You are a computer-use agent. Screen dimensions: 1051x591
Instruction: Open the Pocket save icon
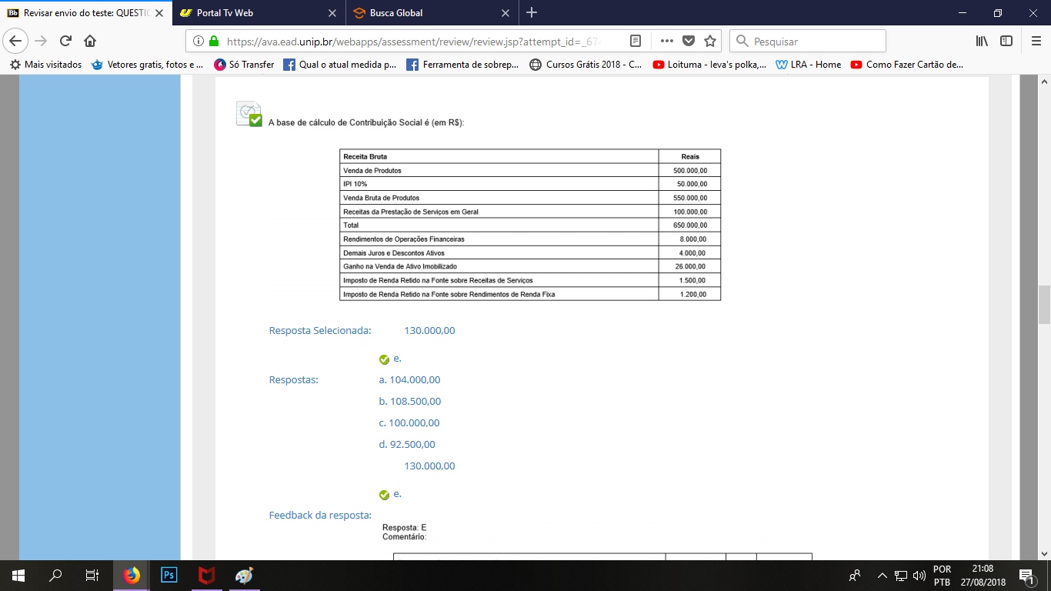point(689,41)
